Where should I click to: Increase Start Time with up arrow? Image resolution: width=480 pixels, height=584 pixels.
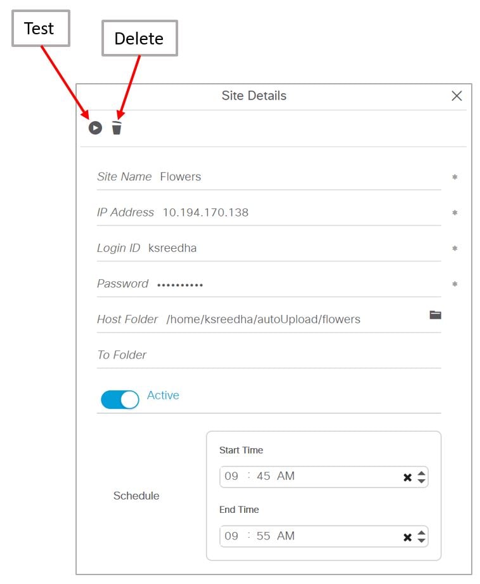tap(422, 473)
